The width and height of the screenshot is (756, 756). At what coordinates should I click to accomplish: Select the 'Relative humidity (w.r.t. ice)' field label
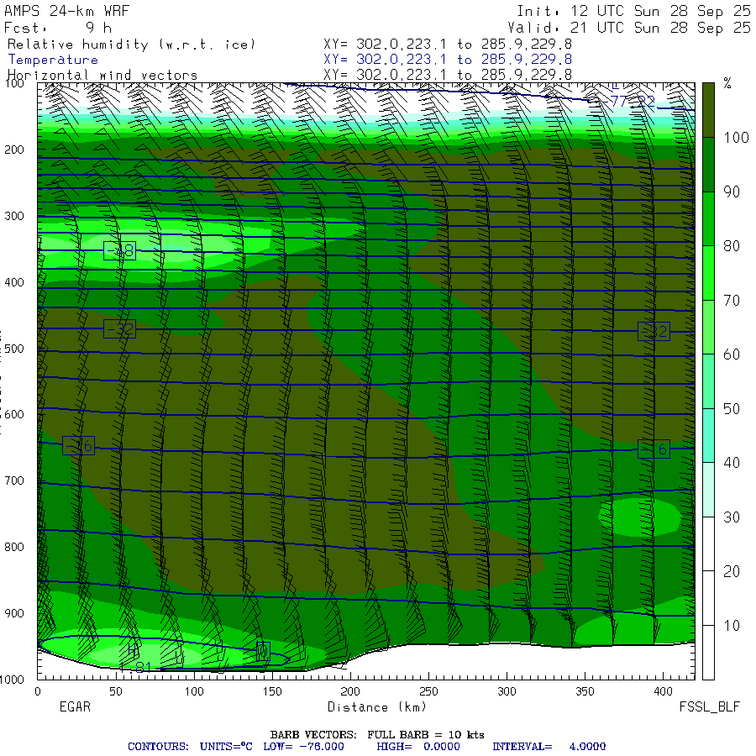pos(131,45)
